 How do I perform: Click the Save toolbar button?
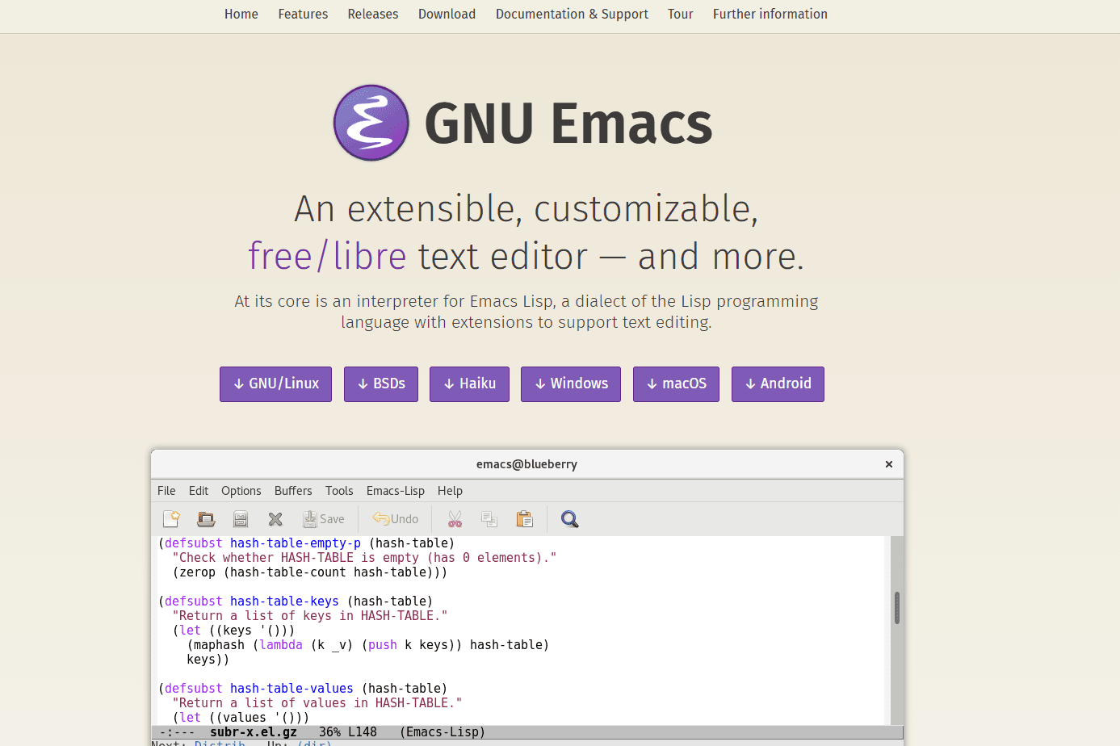324,519
